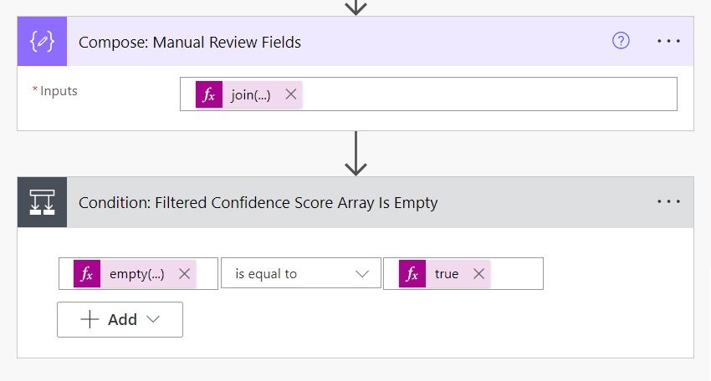Click the Condition action branching icon
The height and width of the screenshot is (381, 711).
[x=42, y=202]
